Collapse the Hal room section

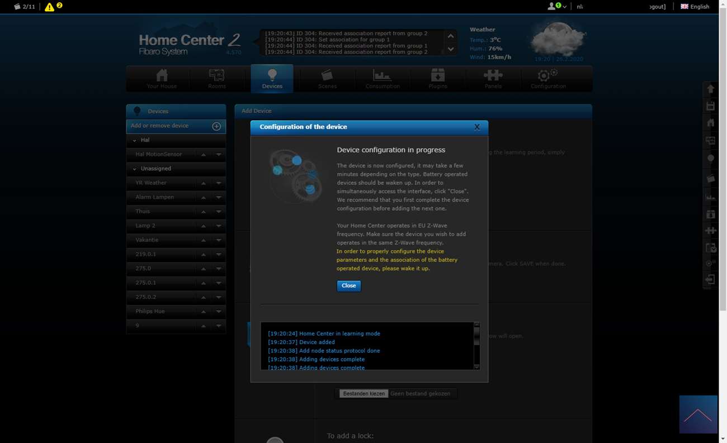135,140
